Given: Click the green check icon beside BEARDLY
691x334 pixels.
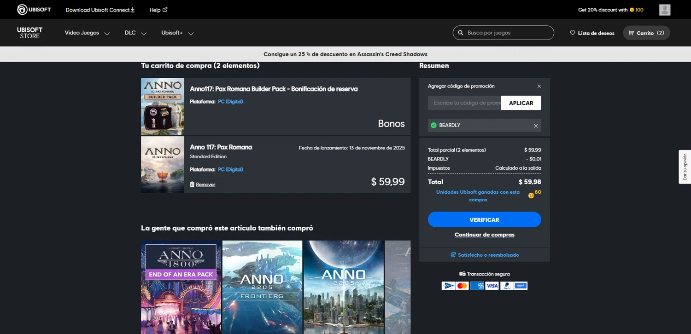Looking at the screenshot, I should pyautogui.click(x=433, y=125).
